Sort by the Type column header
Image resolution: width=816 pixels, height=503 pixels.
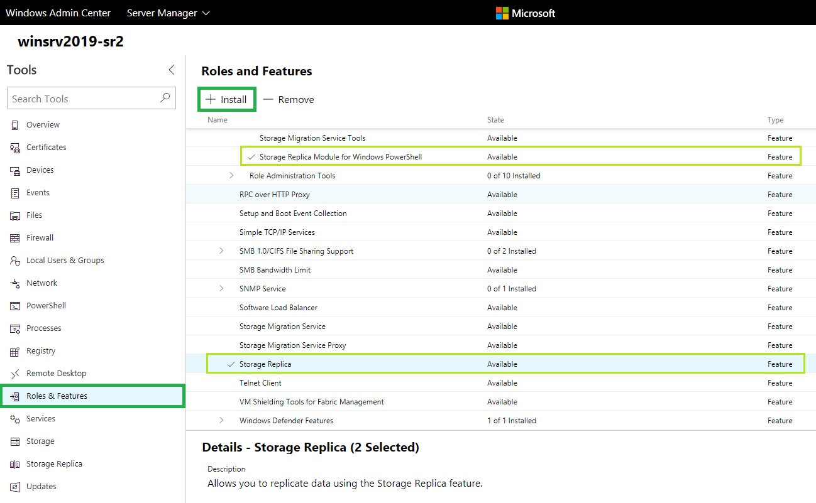click(775, 120)
